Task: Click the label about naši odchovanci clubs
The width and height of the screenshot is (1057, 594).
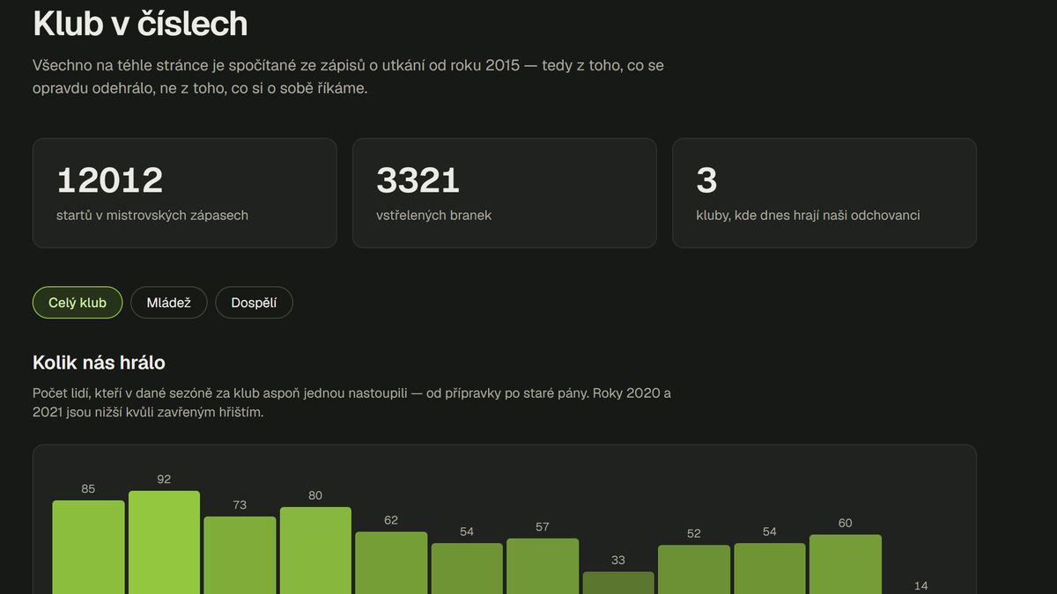Action: pyautogui.click(x=809, y=215)
